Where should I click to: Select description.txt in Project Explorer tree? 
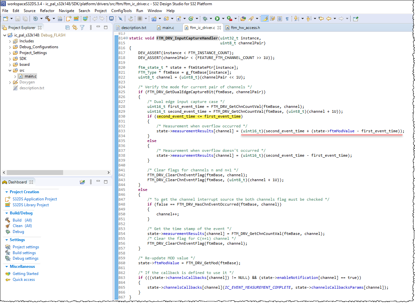[x=32, y=88]
